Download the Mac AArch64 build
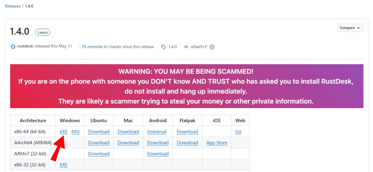This screenshot has width=373, height=172. pos(128,143)
